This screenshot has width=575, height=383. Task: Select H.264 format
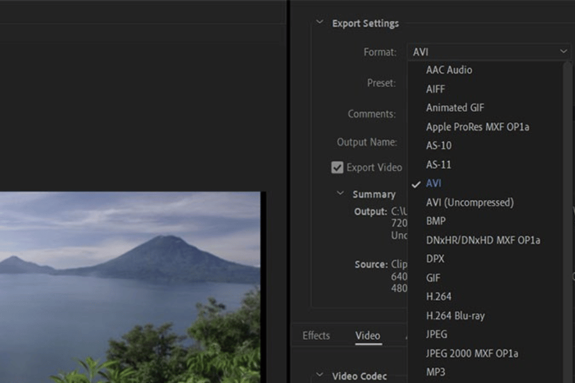pos(439,296)
